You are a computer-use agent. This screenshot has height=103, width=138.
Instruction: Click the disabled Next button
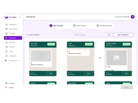127,87
